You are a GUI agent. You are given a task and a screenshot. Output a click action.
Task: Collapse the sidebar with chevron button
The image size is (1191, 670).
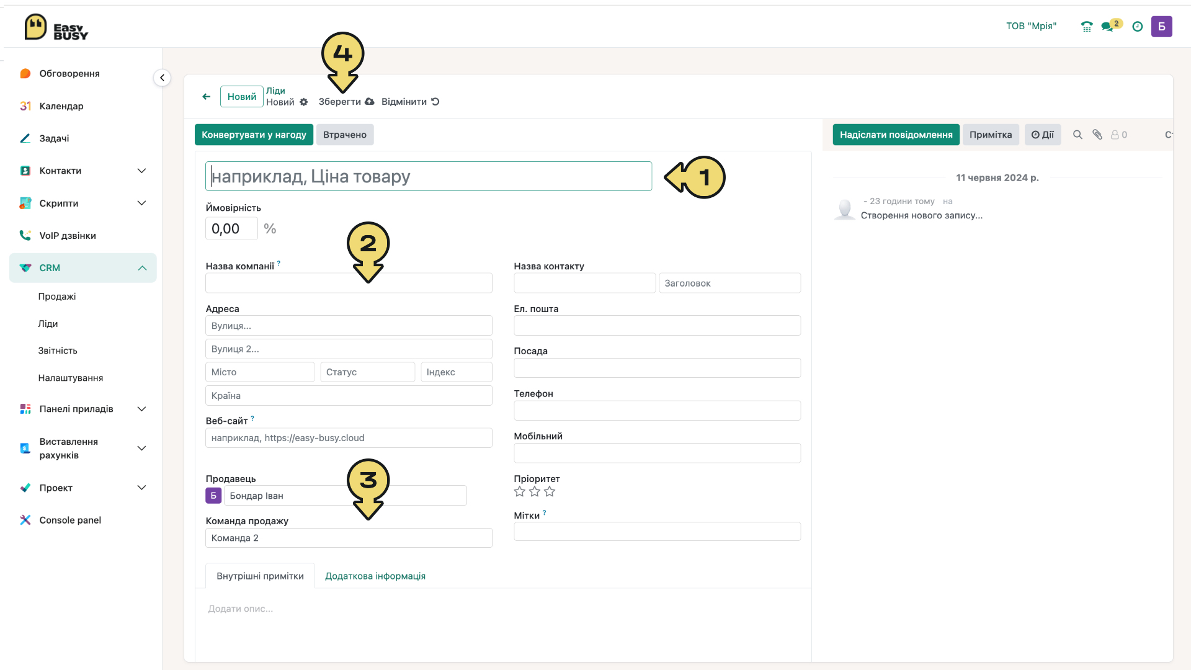[162, 78]
